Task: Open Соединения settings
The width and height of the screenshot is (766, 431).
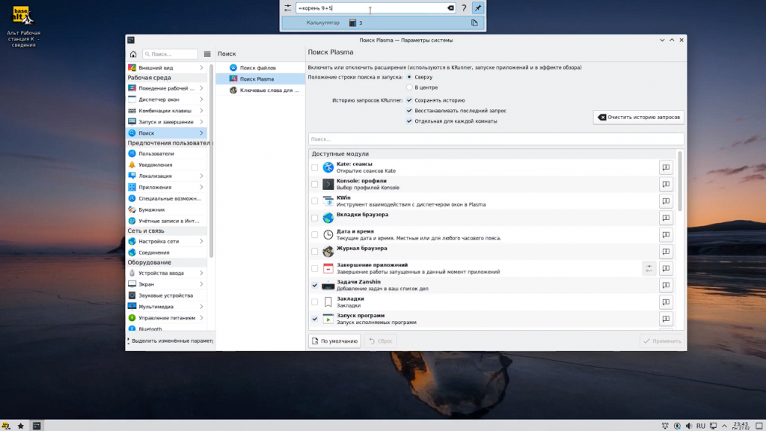Action: point(167,253)
